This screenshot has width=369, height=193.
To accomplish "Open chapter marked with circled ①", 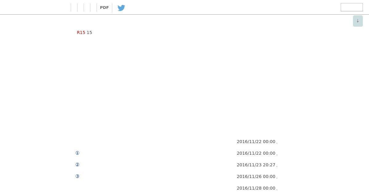I will tap(77, 153).
